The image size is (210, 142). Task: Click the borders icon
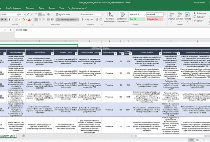point(16,20)
